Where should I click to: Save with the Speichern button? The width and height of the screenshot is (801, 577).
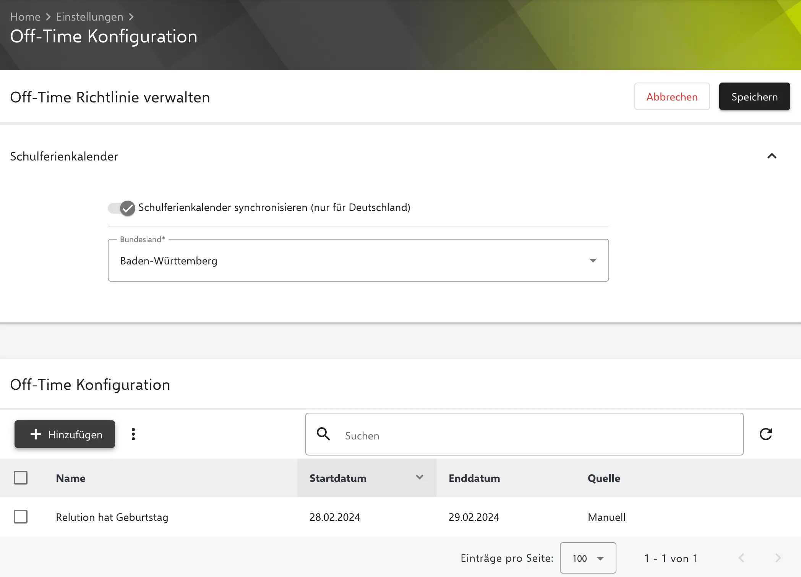point(754,97)
